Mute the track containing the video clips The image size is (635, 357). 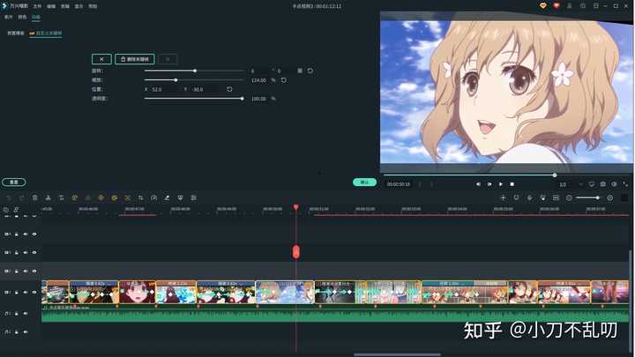(x=26, y=293)
